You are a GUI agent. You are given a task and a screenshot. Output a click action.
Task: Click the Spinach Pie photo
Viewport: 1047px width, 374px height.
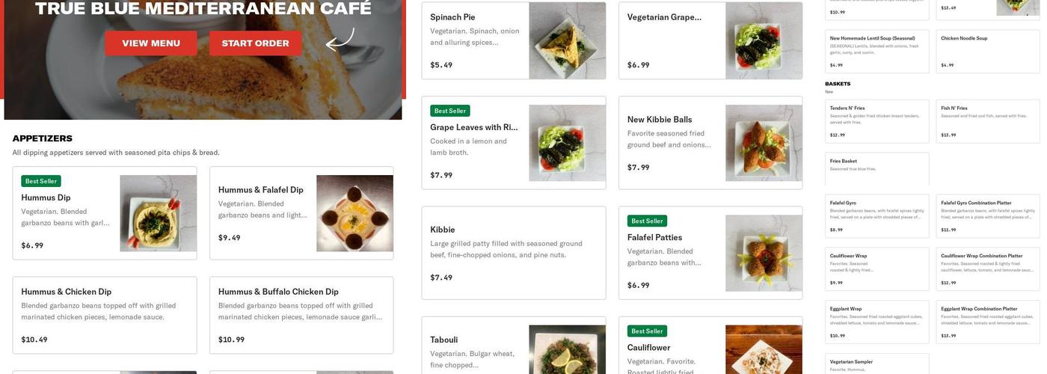(x=567, y=40)
